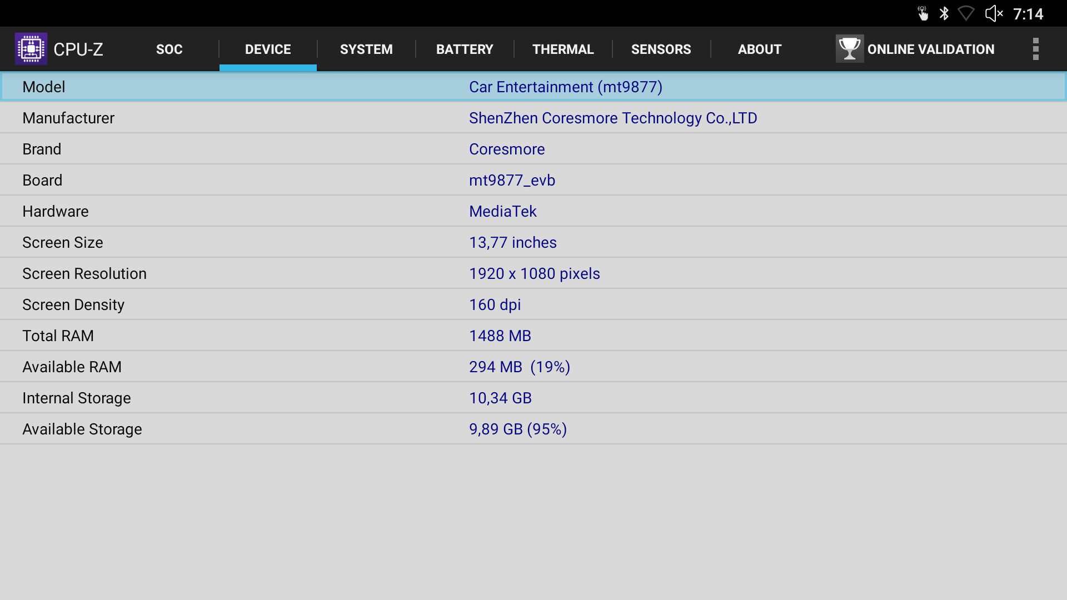Select the value Car Entertainment (mt9877)
The width and height of the screenshot is (1067, 600).
(566, 87)
